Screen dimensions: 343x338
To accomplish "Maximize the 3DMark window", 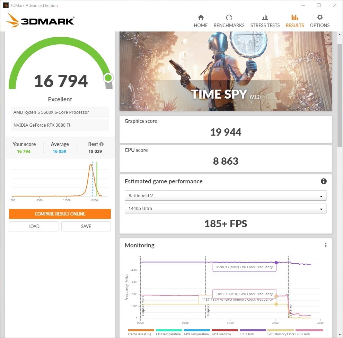I will (319, 5).
